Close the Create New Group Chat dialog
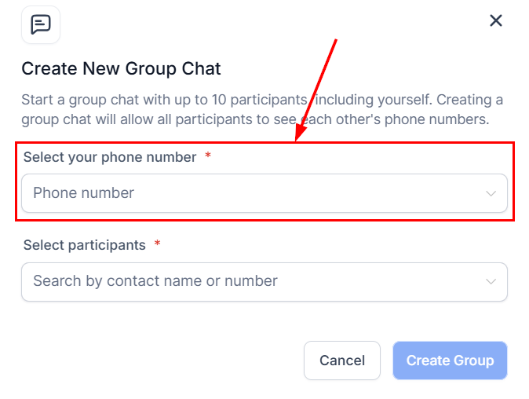 click(x=496, y=20)
